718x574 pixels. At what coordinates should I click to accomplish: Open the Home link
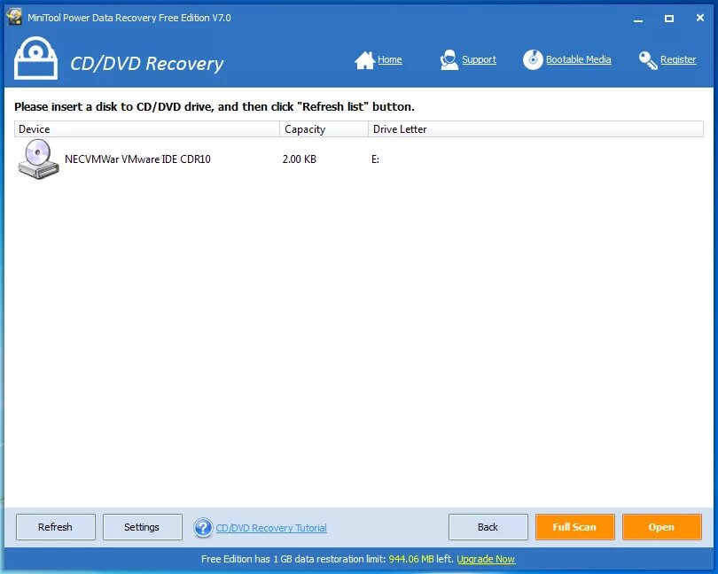[x=390, y=59]
